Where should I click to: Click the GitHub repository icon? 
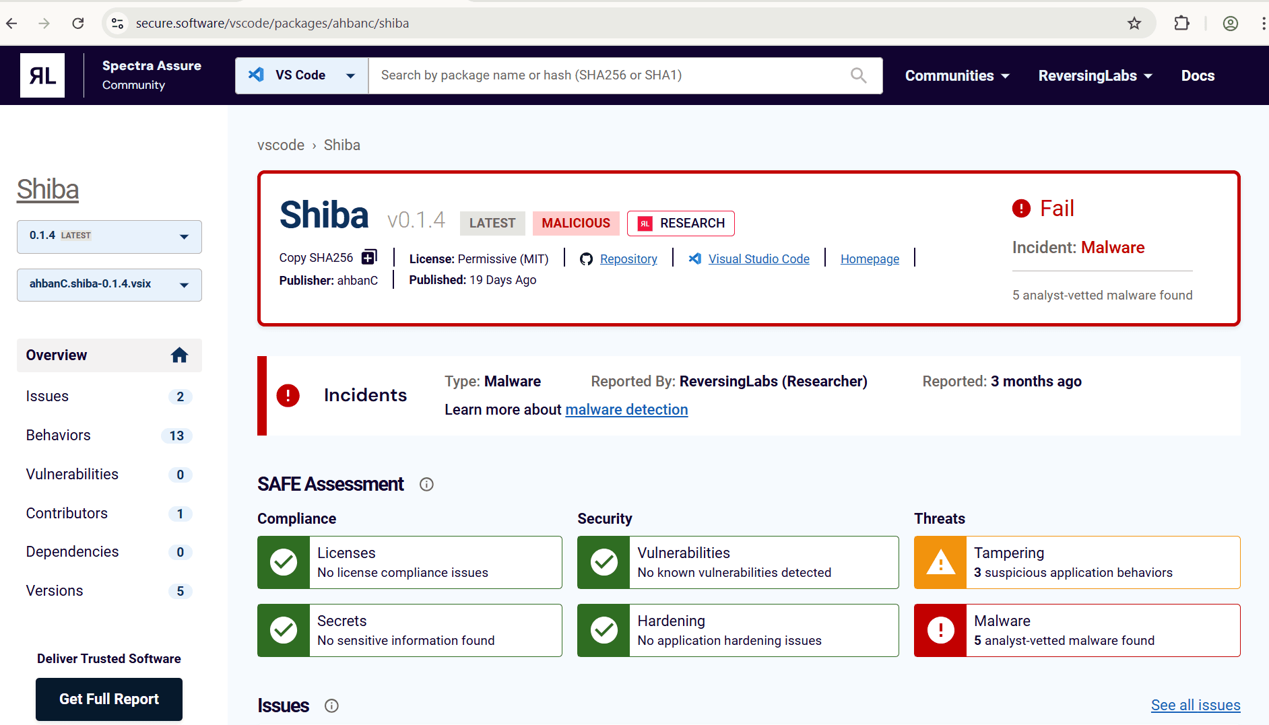(586, 258)
